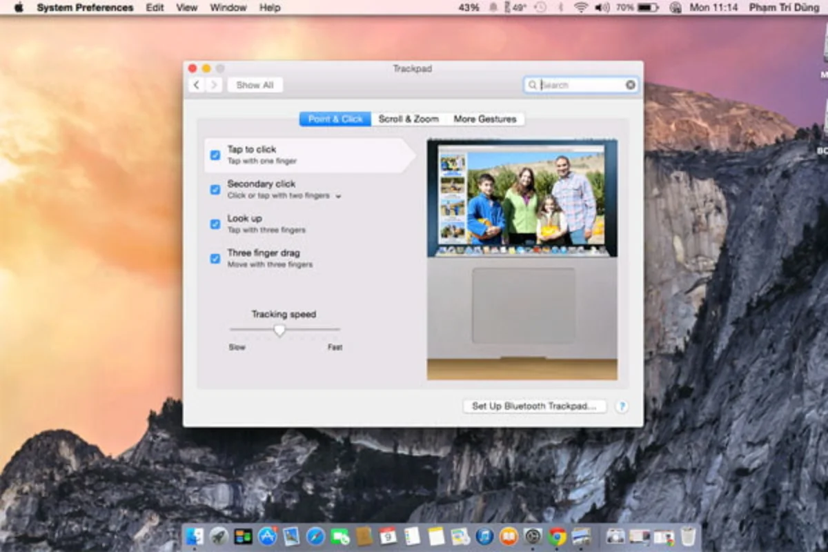828x552 pixels.
Task: Clear the search field with X icon
Action: (x=630, y=85)
